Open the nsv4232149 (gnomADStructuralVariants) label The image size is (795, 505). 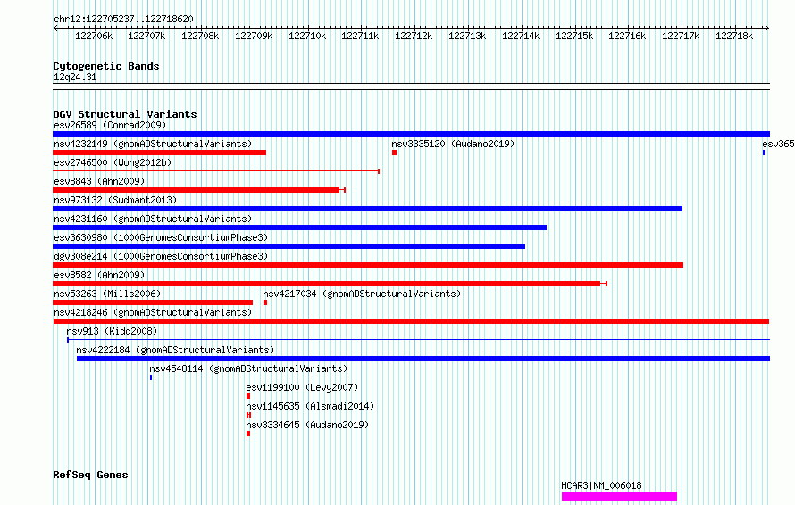pos(153,144)
